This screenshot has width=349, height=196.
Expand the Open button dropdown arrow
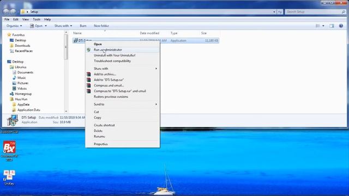coord(46,26)
